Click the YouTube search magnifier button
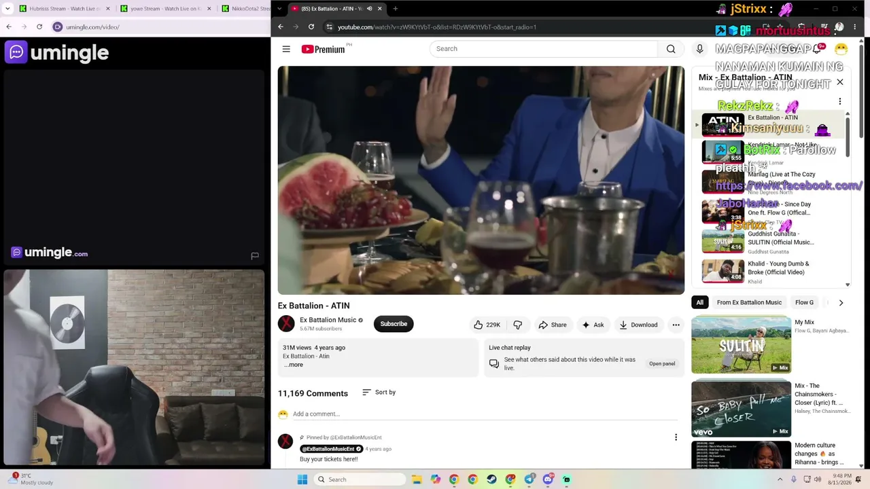Viewport: 870px width, 489px height. click(671, 49)
